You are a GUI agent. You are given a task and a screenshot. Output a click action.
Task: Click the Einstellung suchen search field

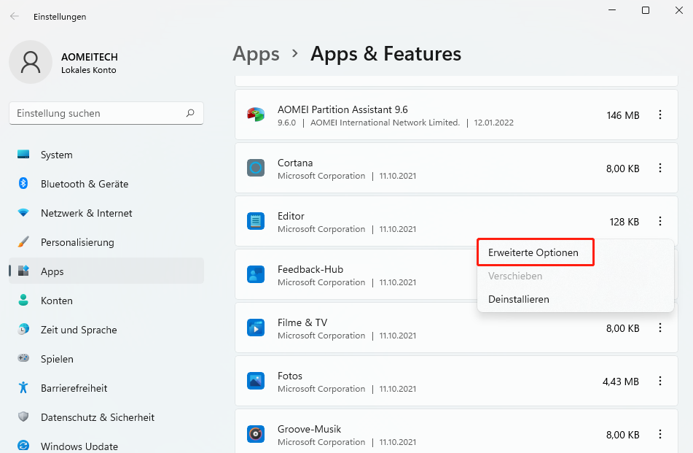pos(98,113)
